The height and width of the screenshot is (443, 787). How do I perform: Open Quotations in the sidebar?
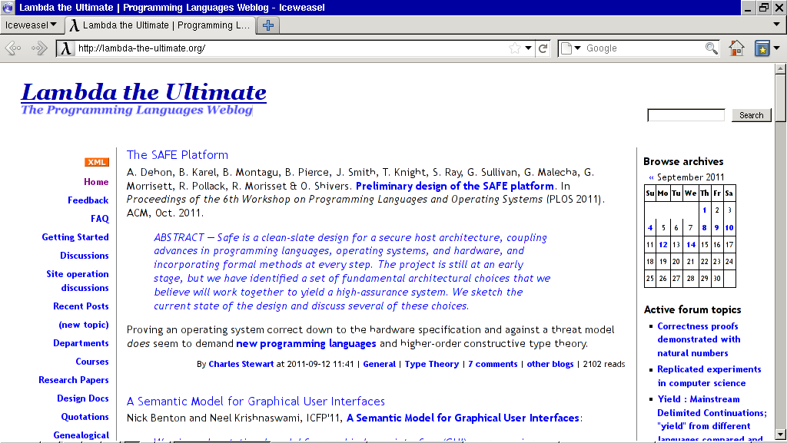[85, 417]
